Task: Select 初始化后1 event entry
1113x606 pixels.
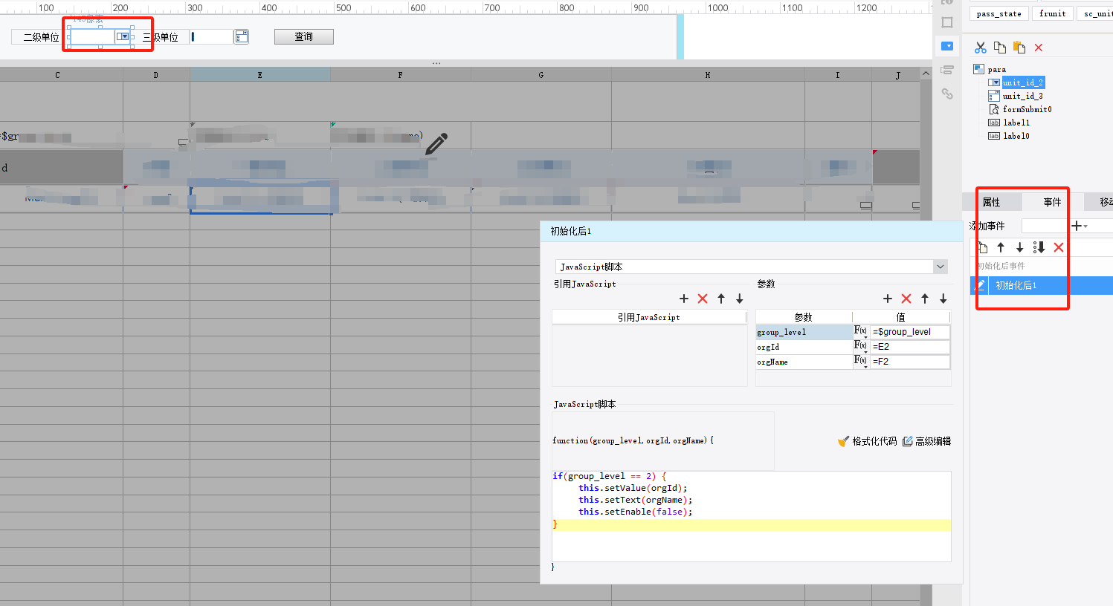Action: click(x=1042, y=285)
